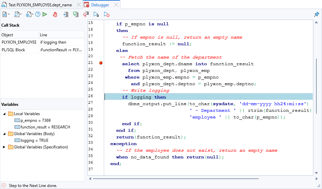Open the debugger help question mark icon

click(x=38, y=14)
